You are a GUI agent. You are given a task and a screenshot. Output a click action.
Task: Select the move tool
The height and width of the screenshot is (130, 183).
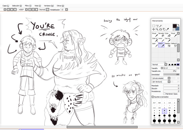coord(154,29)
